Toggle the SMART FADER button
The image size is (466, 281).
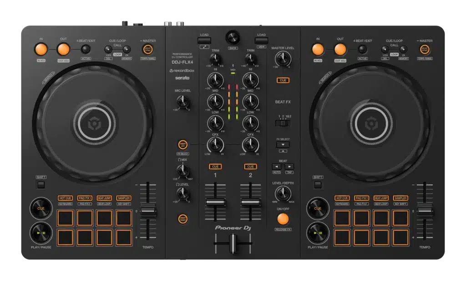click(183, 219)
